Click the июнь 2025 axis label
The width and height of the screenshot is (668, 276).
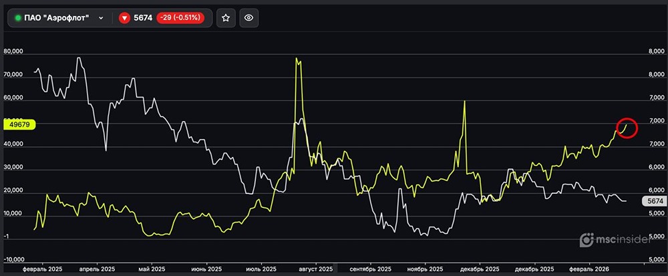(x=206, y=269)
